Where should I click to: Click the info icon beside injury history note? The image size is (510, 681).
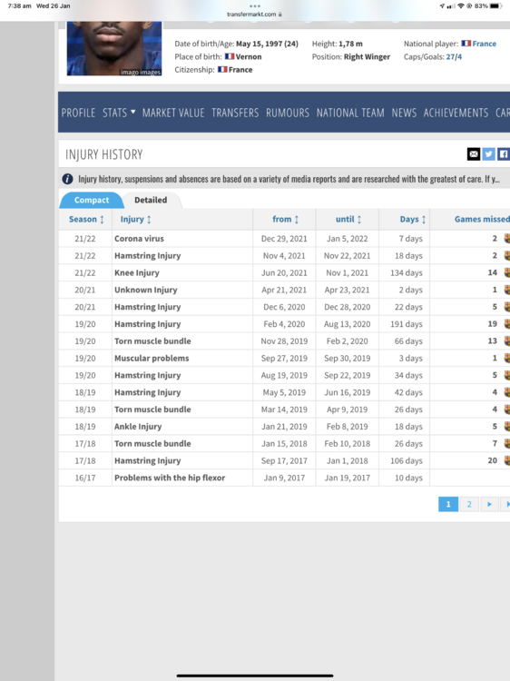point(67,179)
